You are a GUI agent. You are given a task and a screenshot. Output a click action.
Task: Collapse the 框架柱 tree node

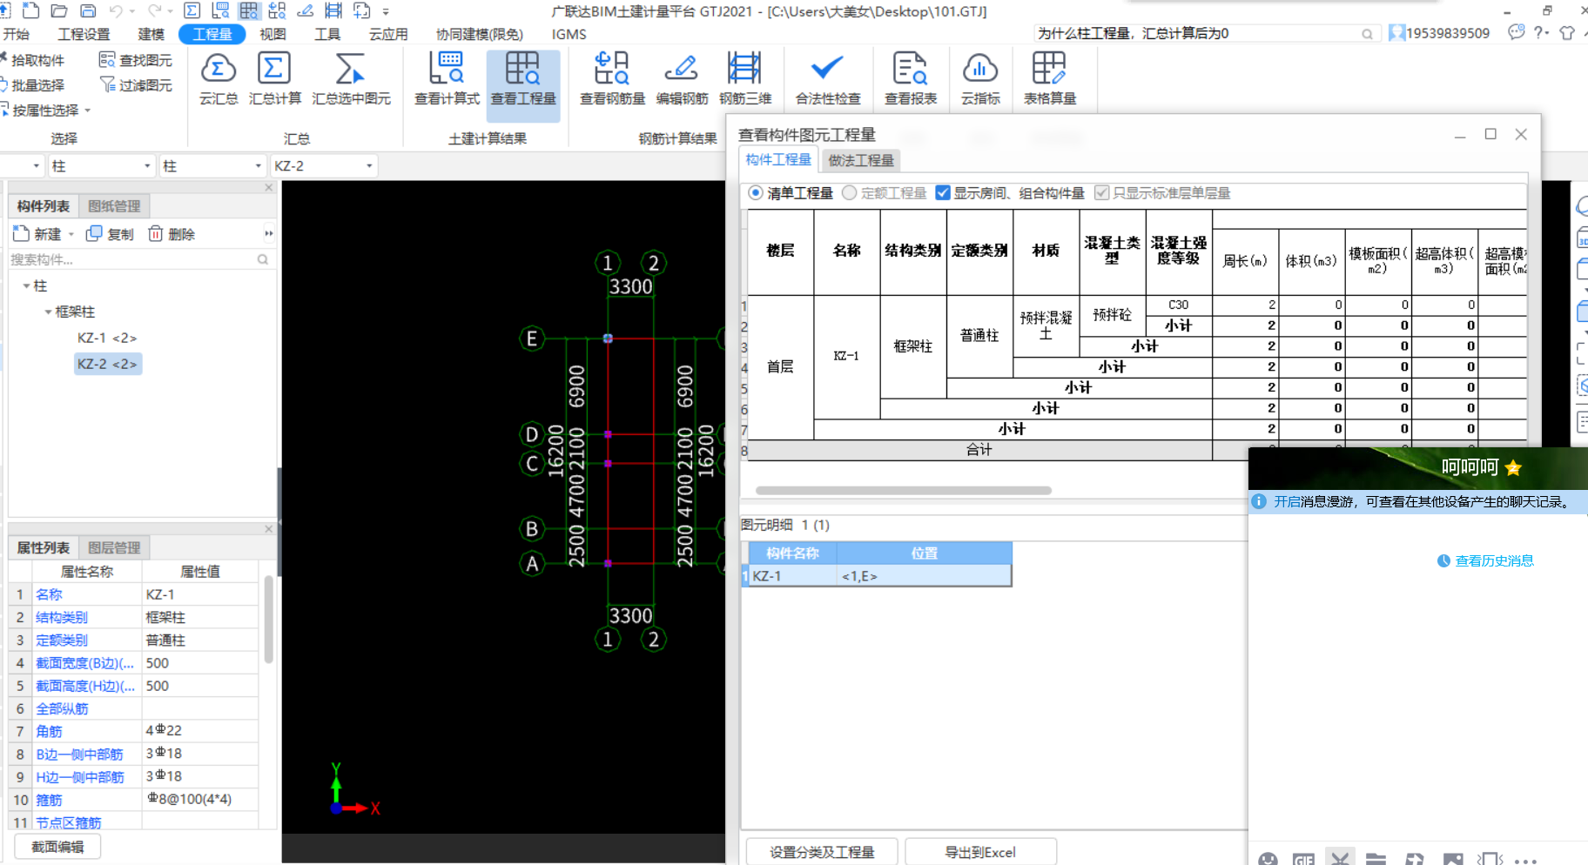coord(48,312)
